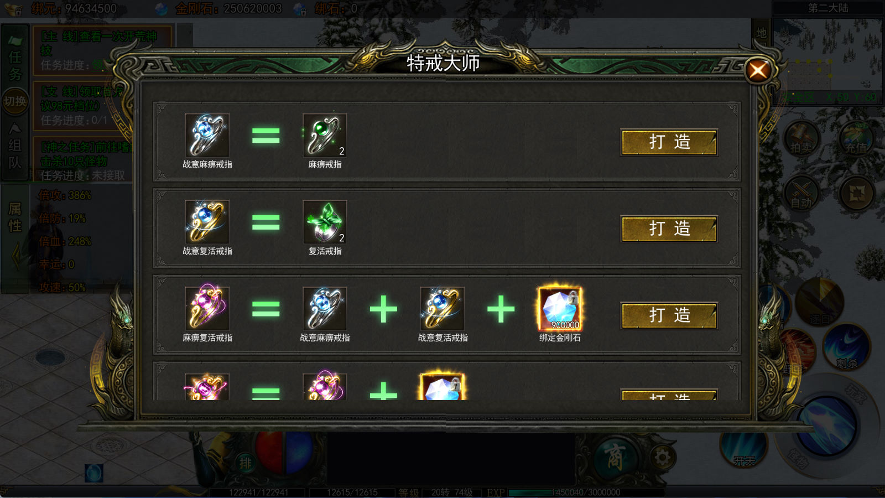Select the 战意复活戒指 icon in second recipe
The image size is (885, 498).
tap(207, 222)
